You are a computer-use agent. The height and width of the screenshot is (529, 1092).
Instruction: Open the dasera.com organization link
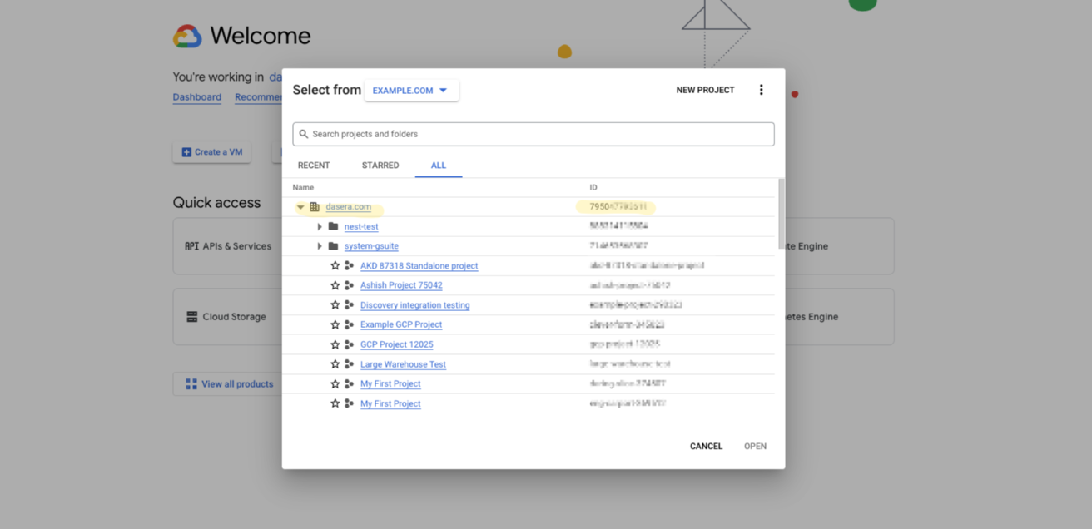tap(349, 207)
